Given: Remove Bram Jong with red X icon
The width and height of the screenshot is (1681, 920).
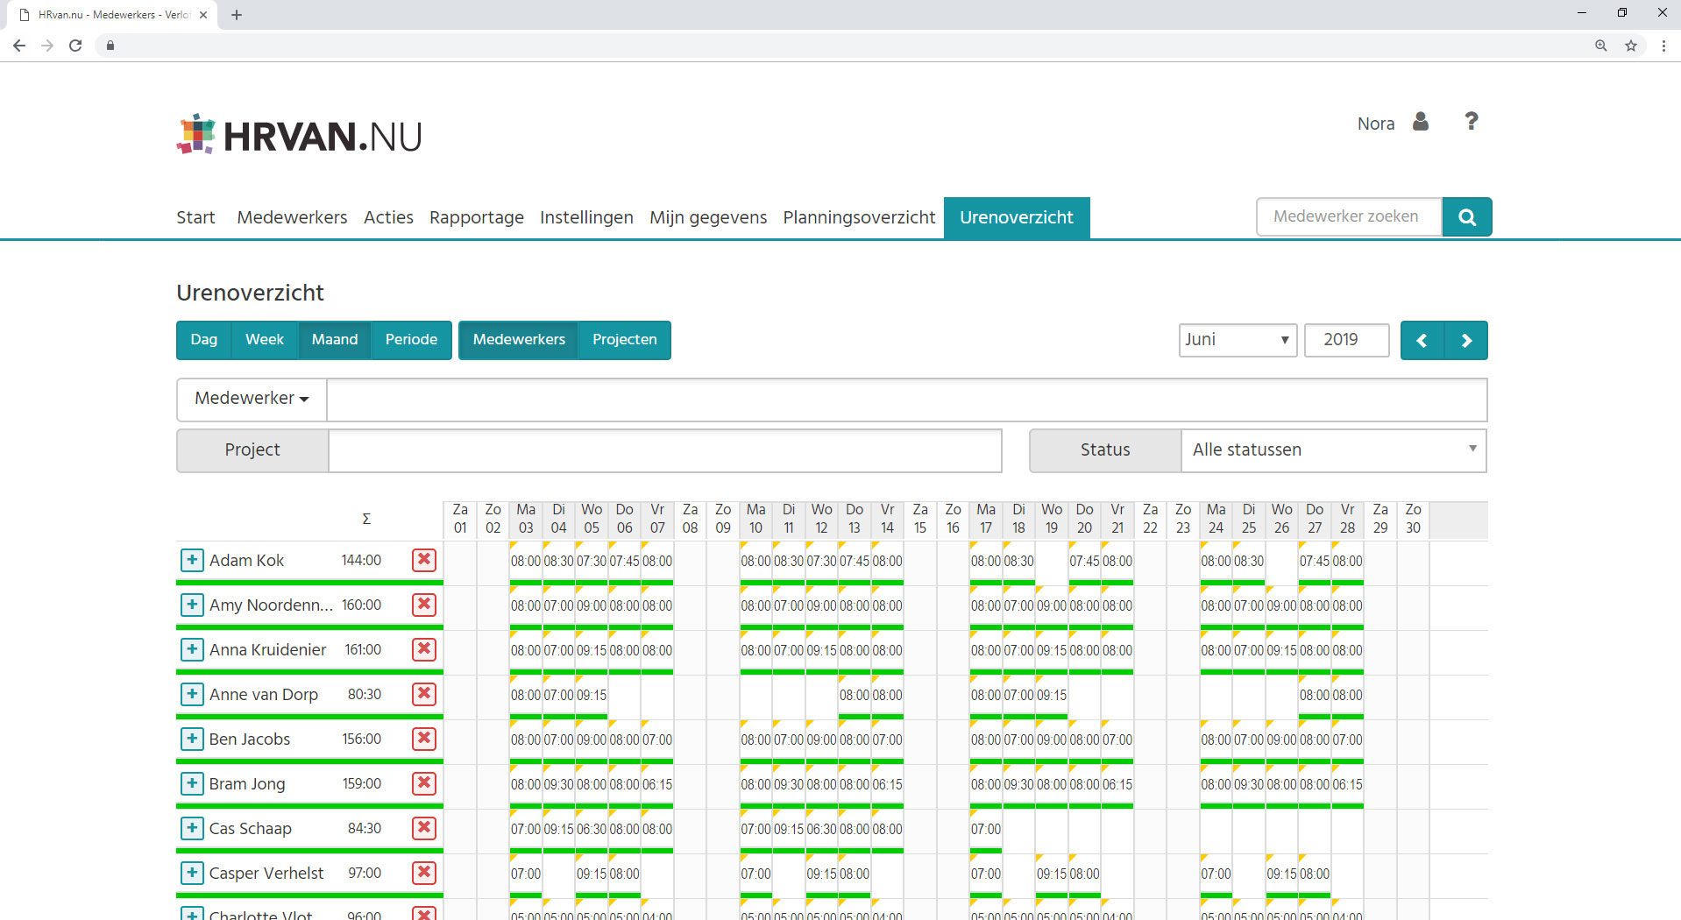Looking at the screenshot, I should [x=424, y=783].
